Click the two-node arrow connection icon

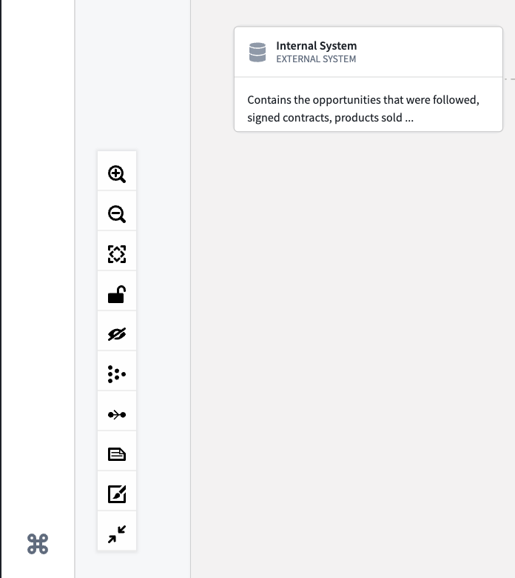(x=117, y=415)
